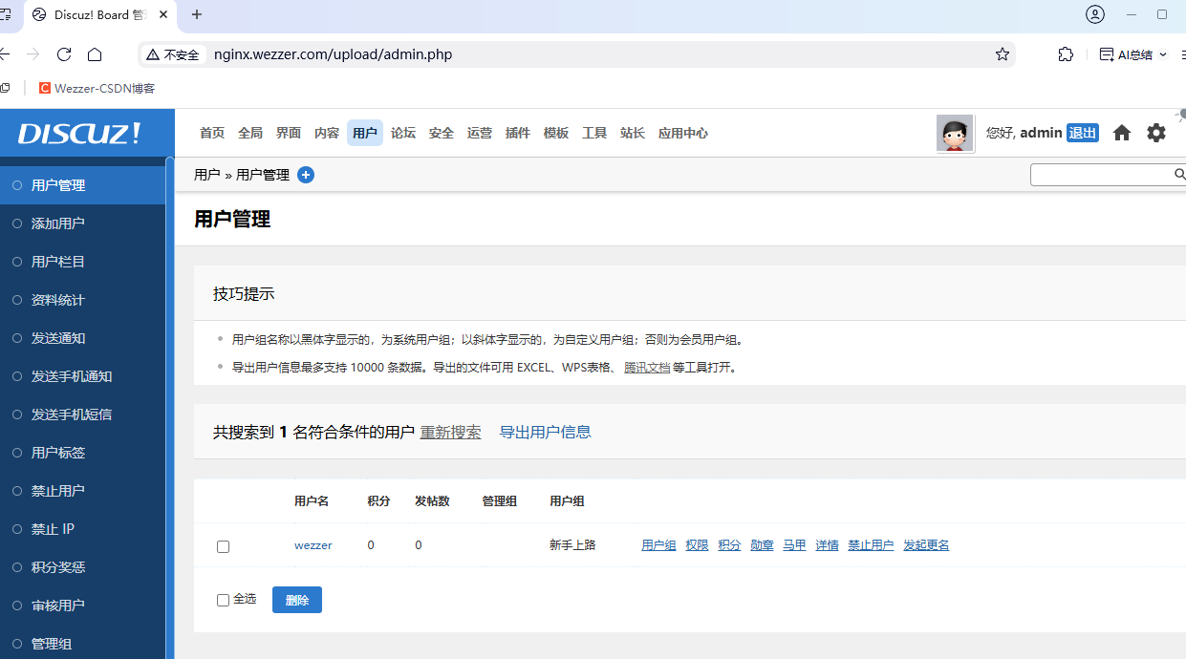Open the admin home (house) icon
The image size is (1186, 659).
click(1122, 133)
